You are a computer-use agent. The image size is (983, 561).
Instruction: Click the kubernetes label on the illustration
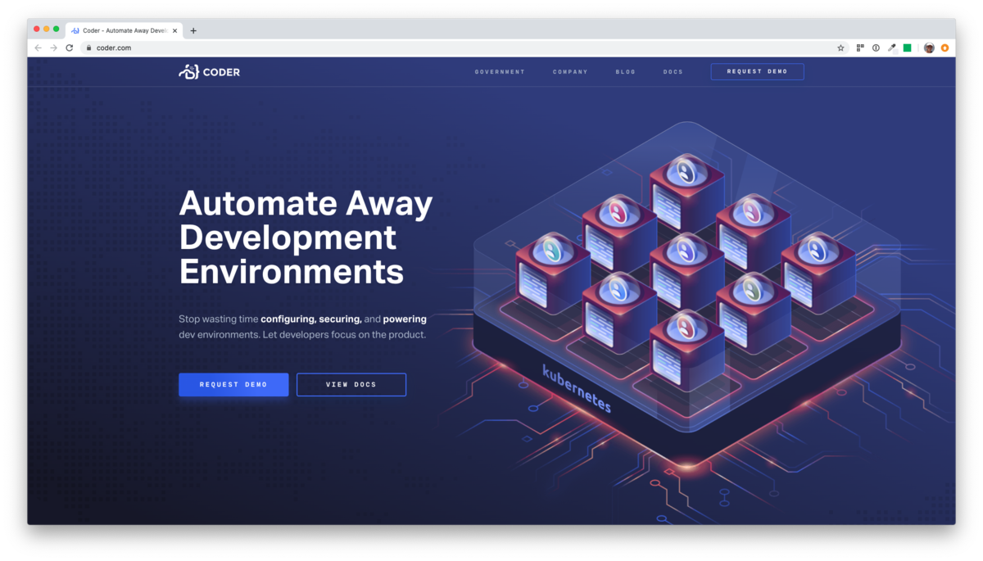point(577,388)
